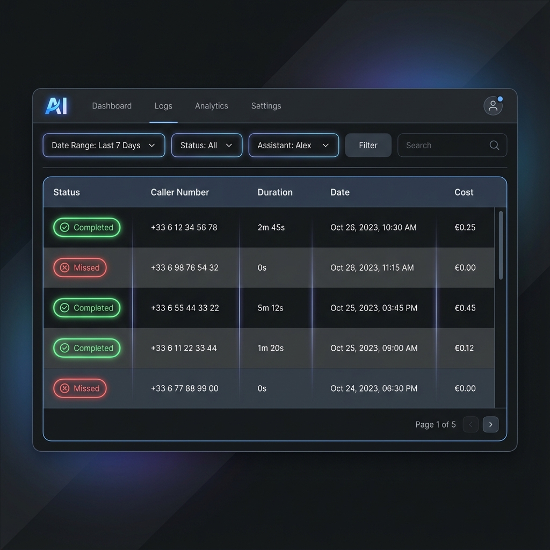Screen dimensions: 550x550
Task: Click the previous page arrow icon
Action: pos(471,424)
